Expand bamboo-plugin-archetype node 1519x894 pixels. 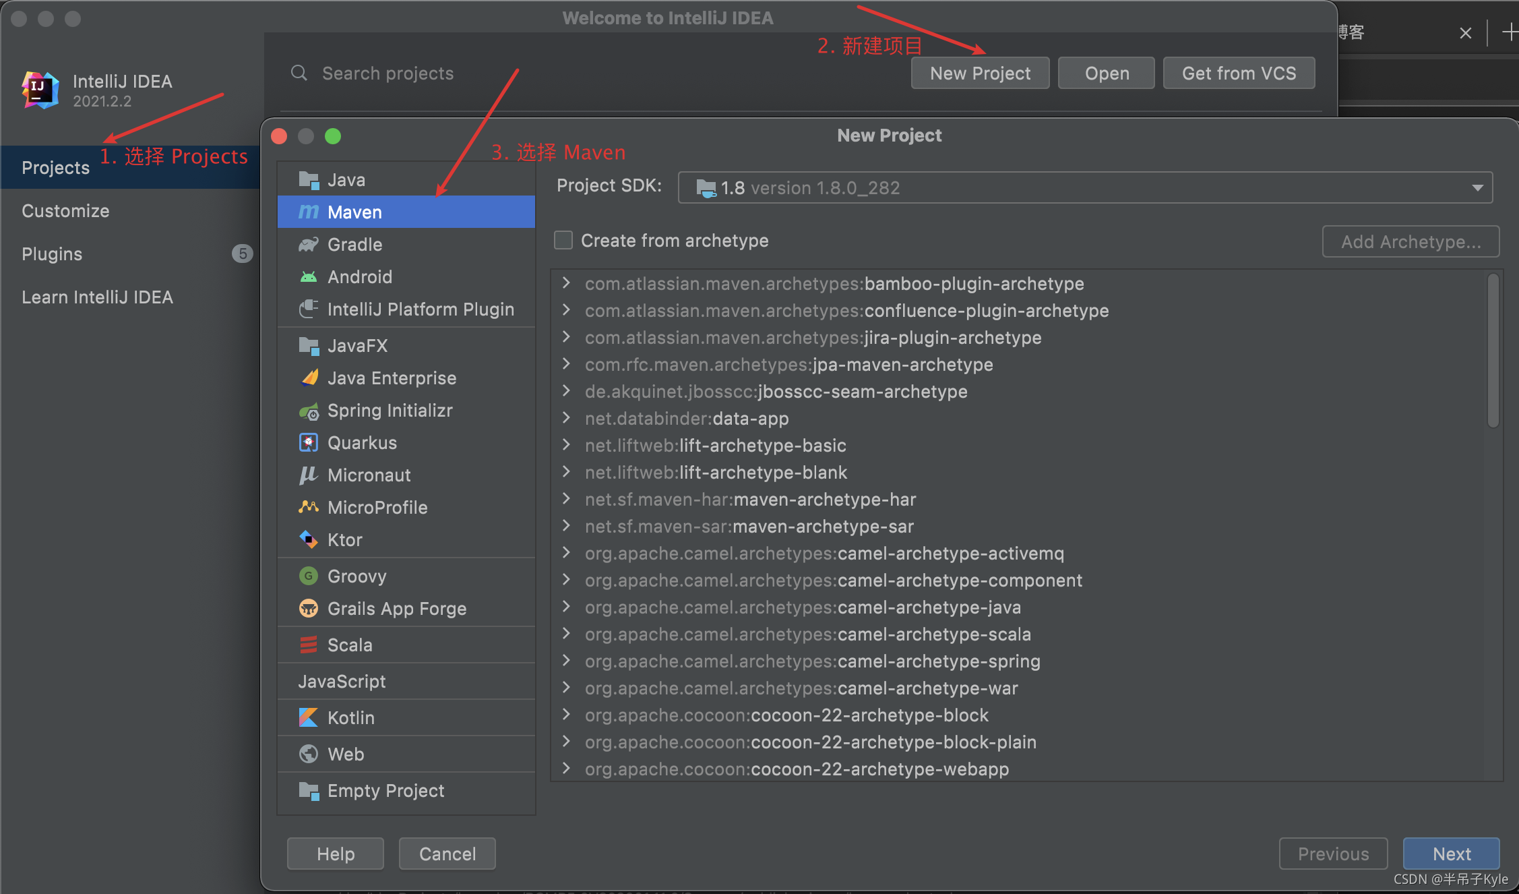[566, 283]
